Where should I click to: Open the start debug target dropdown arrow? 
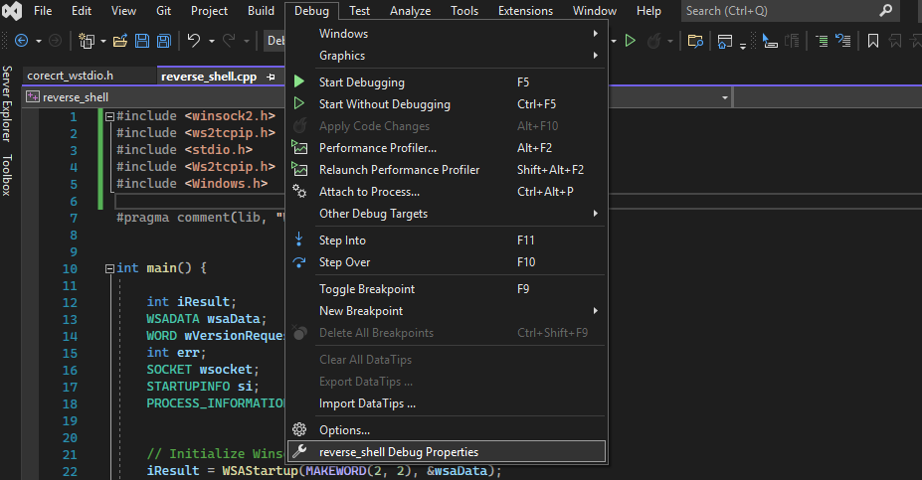coord(614,41)
